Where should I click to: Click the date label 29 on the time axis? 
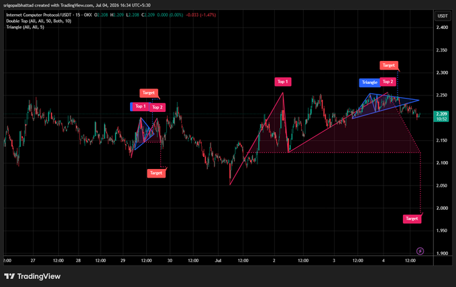click(x=123, y=261)
